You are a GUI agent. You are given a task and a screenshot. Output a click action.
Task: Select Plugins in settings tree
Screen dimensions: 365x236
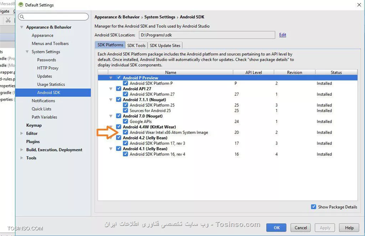pos(33,141)
